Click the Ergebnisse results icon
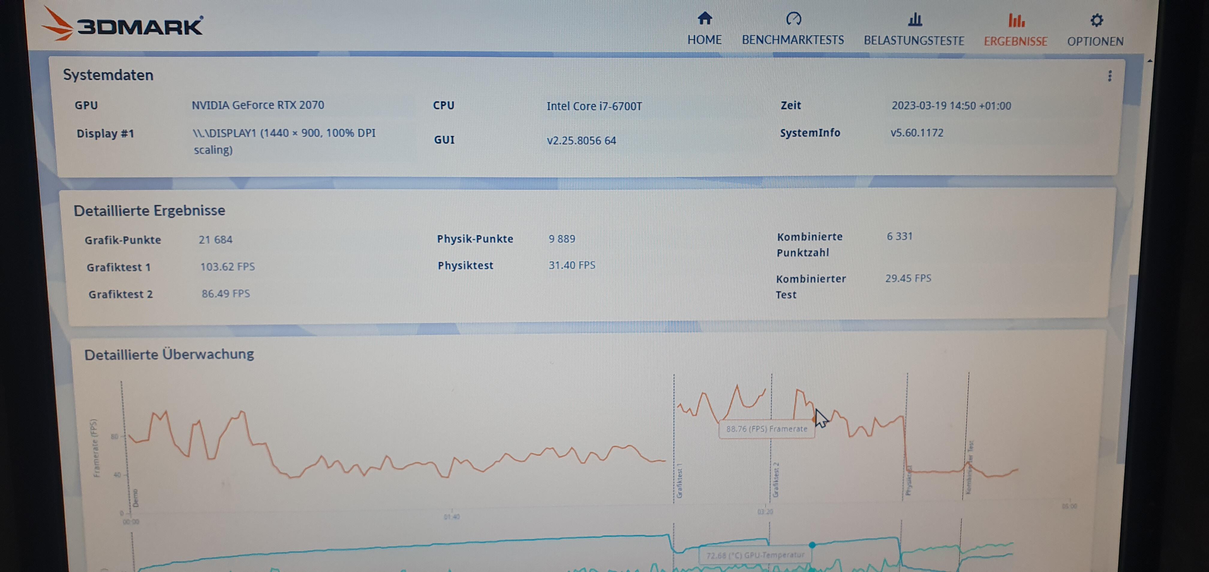This screenshot has height=572, width=1209. (x=1016, y=21)
